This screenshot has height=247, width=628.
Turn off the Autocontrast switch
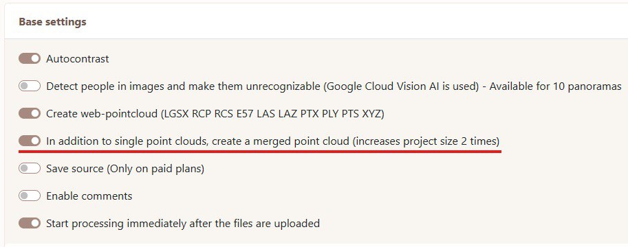(30, 59)
